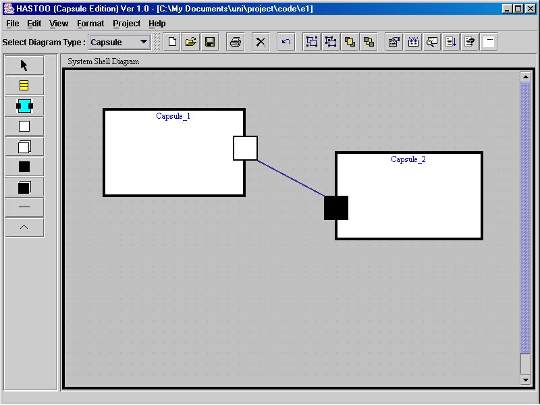Click the scroll up arrow on the canvas scrollbar
Screen dimensions: 540x405
pos(525,77)
